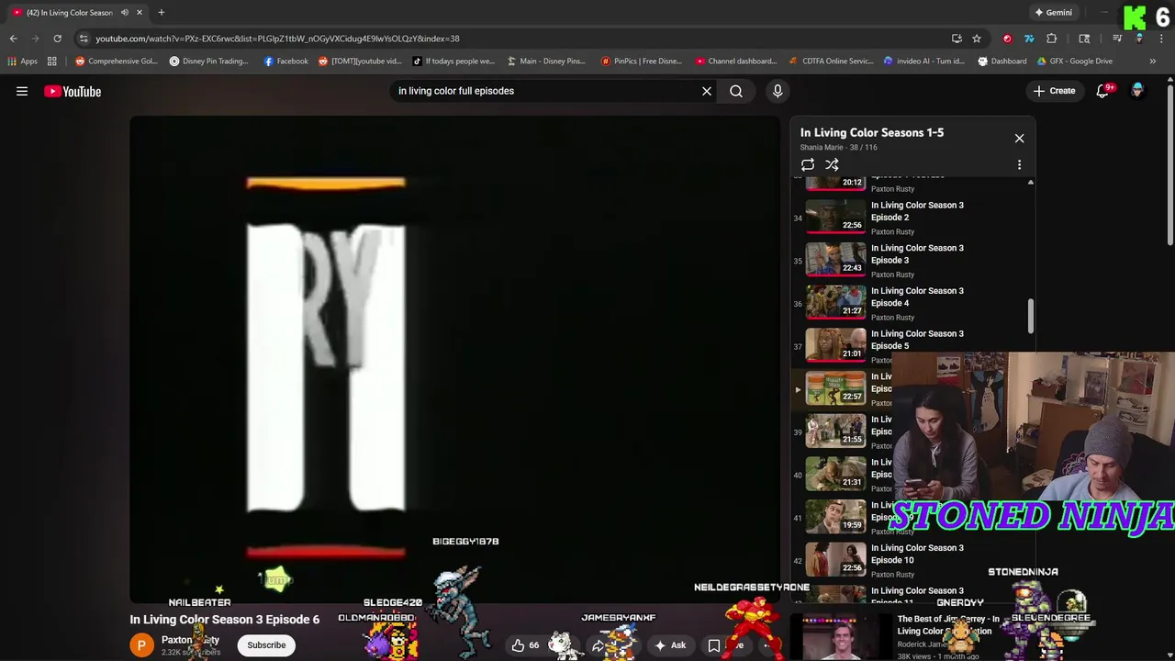
Task: Open the If todays people we... bookmark
Action: coord(453,62)
